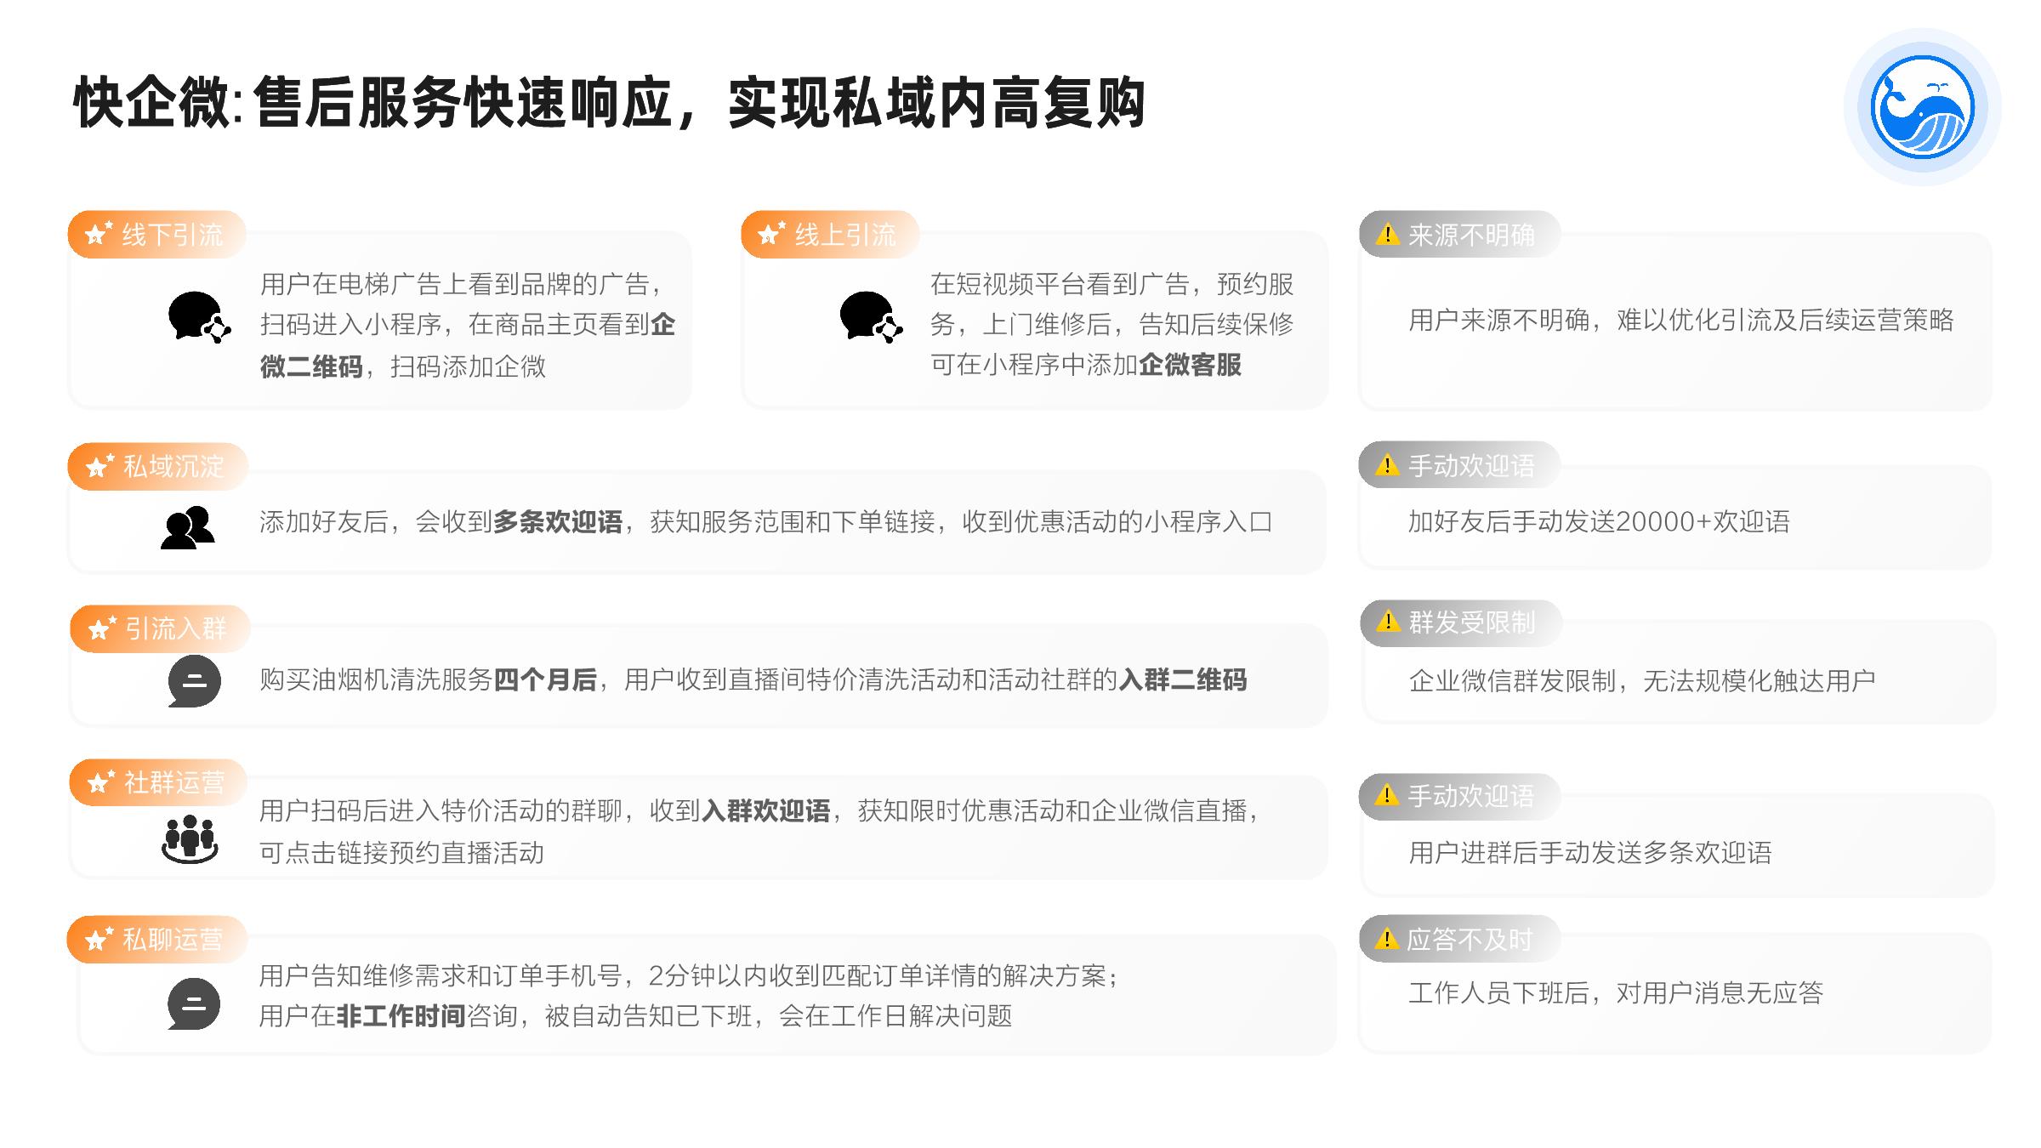Select the 线上引流 orange label

pos(830,234)
